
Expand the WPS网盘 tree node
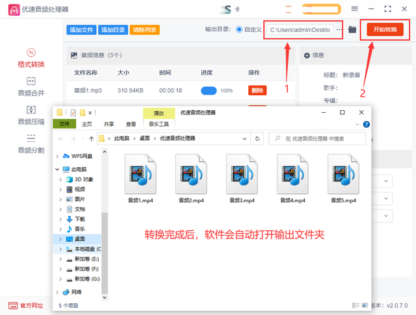tap(57, 156)
